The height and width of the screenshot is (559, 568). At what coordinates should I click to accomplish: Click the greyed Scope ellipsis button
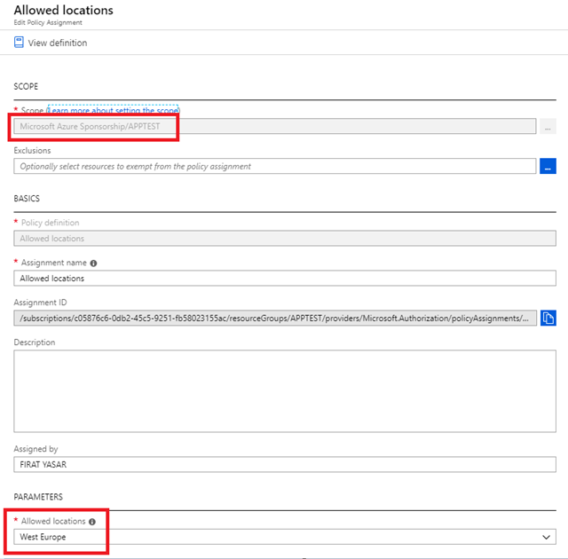coord(548,127)
